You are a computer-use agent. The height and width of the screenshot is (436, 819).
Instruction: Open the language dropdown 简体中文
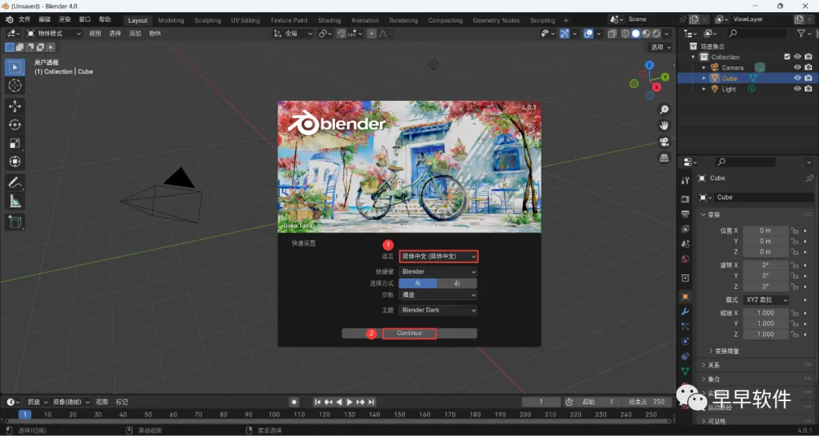pyautogui.click(x=438, y=256)
